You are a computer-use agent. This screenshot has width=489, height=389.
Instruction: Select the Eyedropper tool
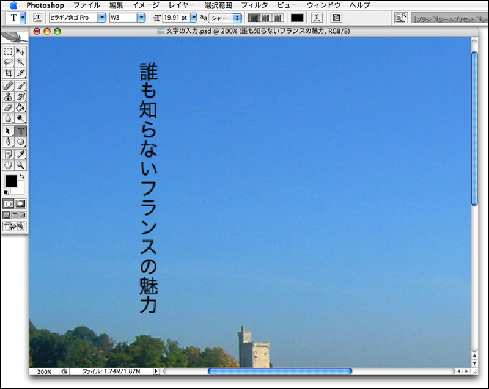20,154
